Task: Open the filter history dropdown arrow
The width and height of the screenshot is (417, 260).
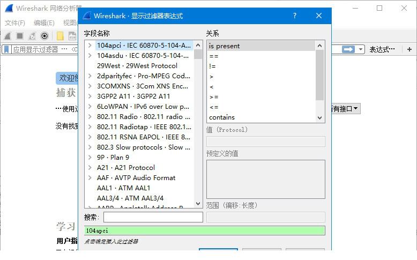Action: tap(361, 49)
